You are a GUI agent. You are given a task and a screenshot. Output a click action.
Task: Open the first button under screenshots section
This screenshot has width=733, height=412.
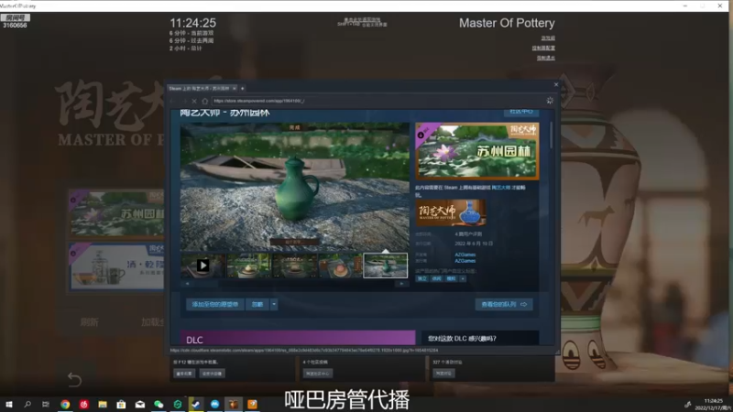pos(184,374)
